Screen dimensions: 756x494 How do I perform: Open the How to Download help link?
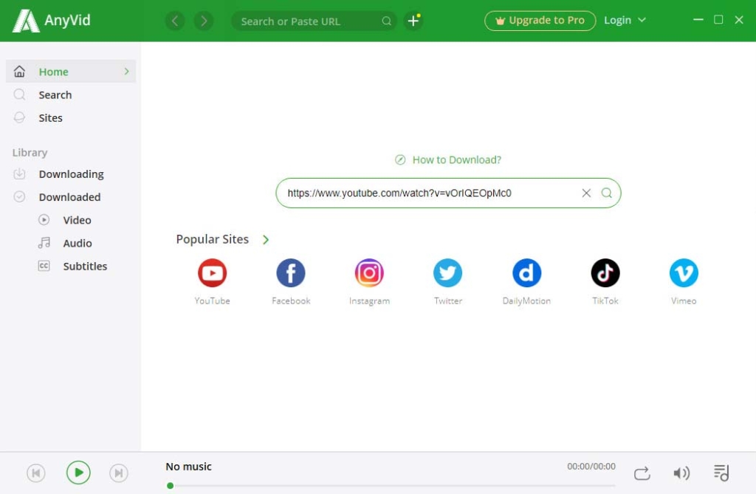click(x=447, y=159)
